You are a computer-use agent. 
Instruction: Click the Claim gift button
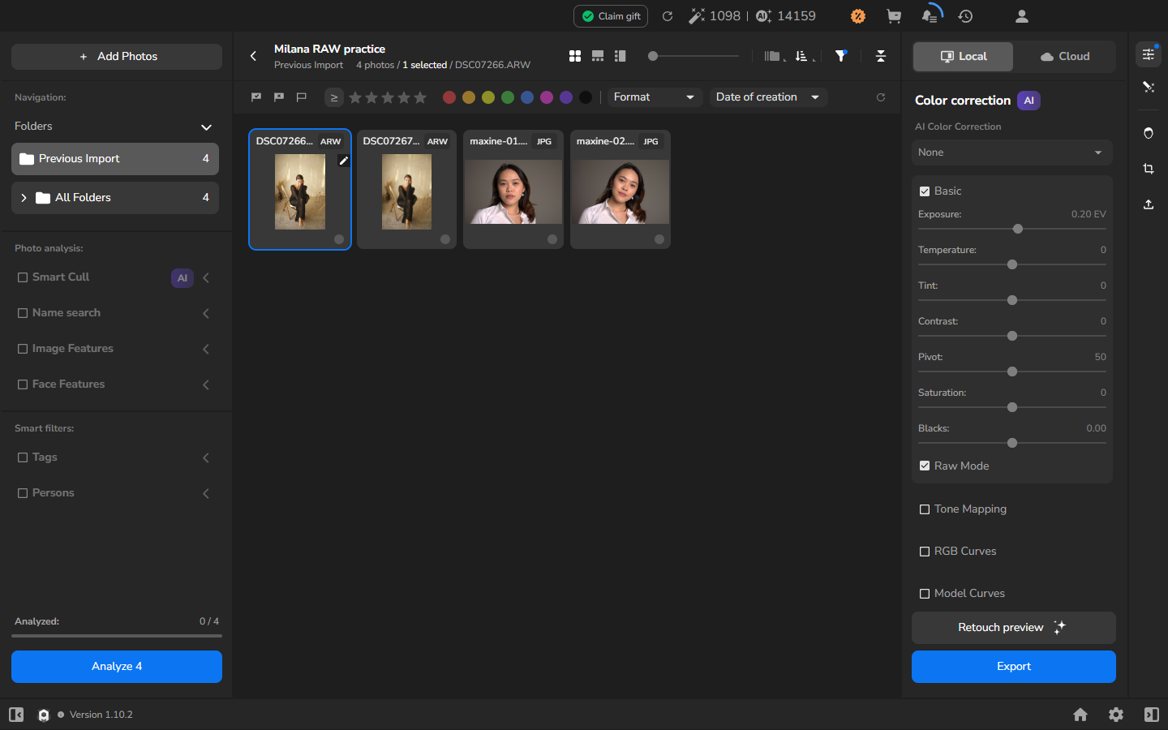pos(611,16)
